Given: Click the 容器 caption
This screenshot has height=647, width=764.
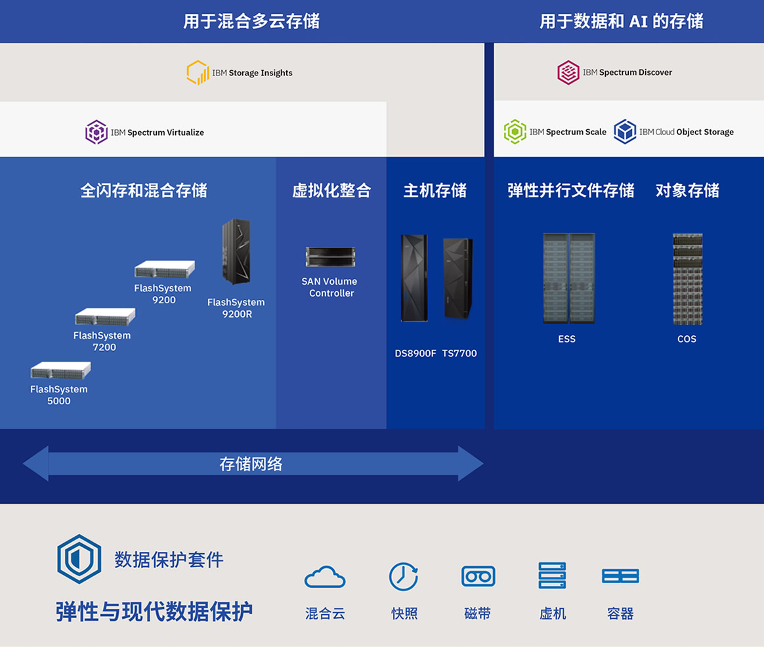Looking at the screenshot, I should pyautogui.click(x=620, y=614).
